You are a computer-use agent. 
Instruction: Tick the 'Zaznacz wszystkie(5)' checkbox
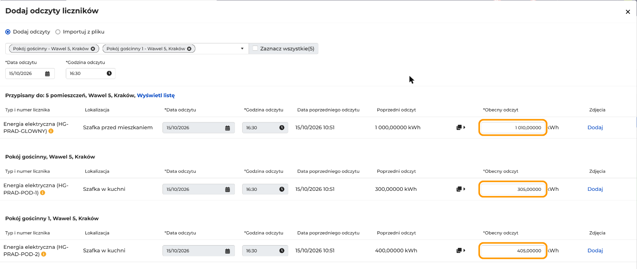pyautogui.click(x=255, y=48)
